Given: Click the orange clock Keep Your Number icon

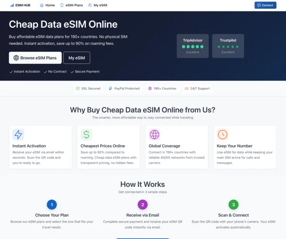Looking at the screenshot, I should pyautogui.click(x=223, y=135).
